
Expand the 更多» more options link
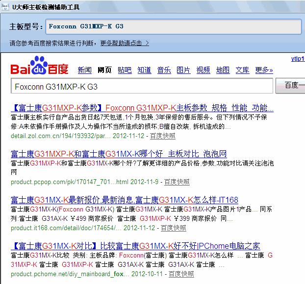tap(264, 70)
